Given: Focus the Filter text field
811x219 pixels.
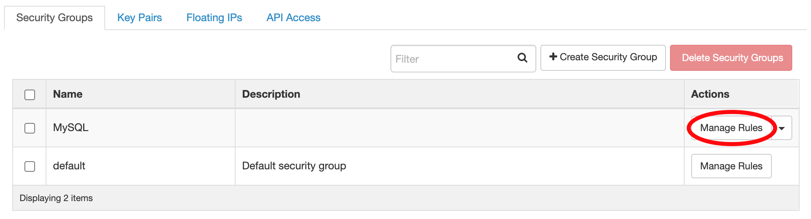Looking at the screenshot, I should [452, 59].
